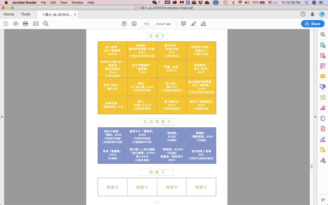Switch to the Tools tab

coord(26,14)
